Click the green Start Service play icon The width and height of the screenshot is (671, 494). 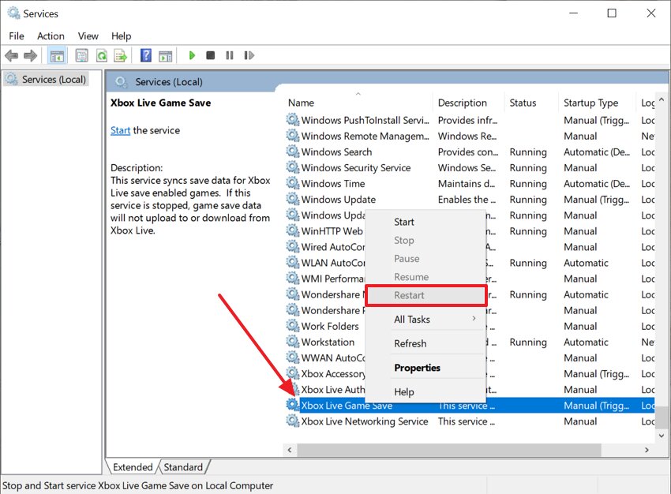coord(192,55)
